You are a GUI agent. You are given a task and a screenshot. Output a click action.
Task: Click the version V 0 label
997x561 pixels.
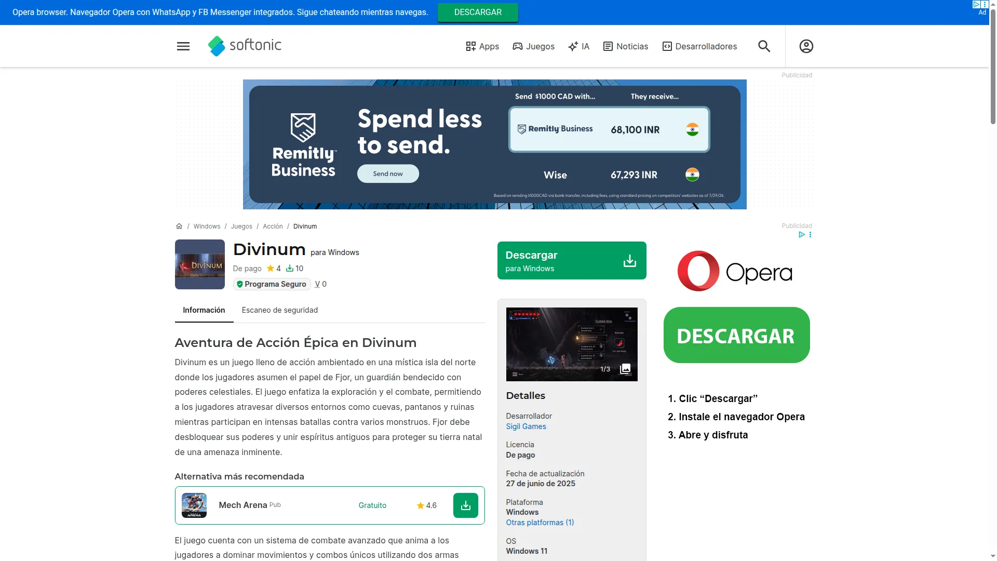[321, 284]
